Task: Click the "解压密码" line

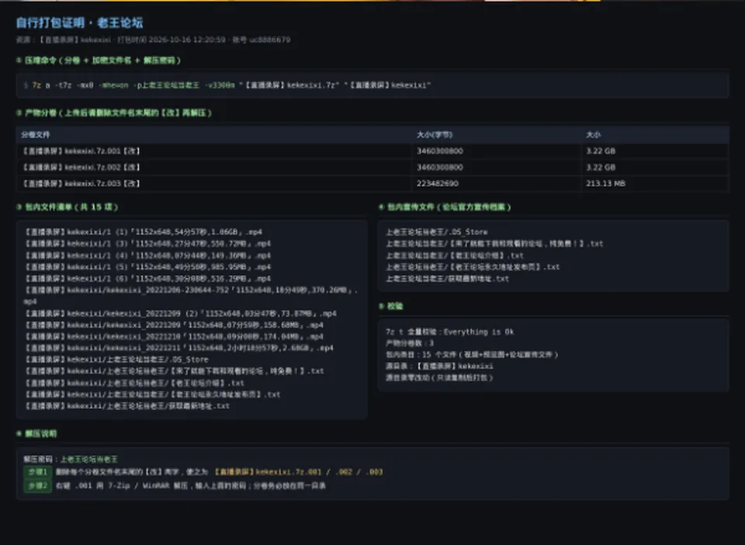Action: [x=71, y=460]
